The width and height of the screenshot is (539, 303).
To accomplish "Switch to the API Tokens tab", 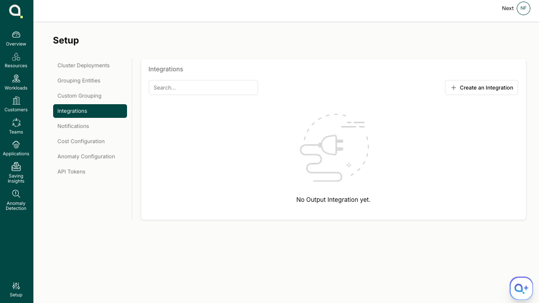I will (90, 171).
